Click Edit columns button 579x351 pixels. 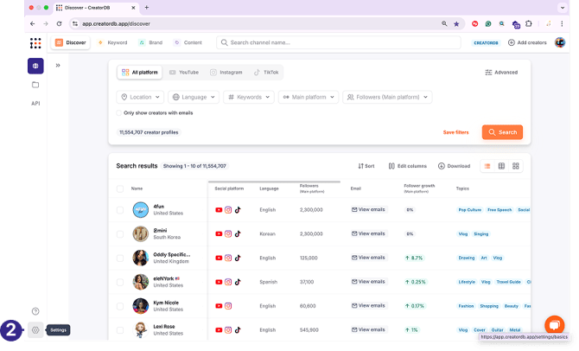407,167
